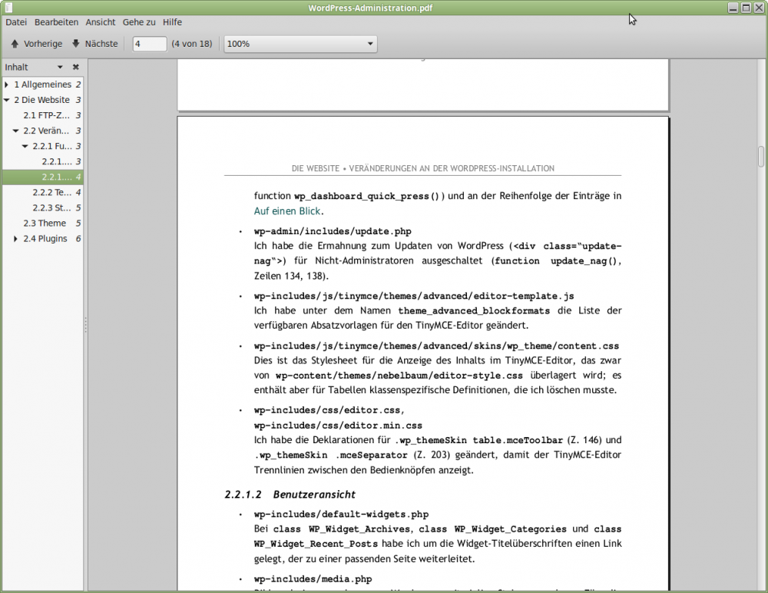
Task: Select outline entry 1 Allgemeines
Action: (42, 84)
